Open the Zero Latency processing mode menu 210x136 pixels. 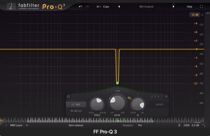pyautogui.click(x=76, y=125)
